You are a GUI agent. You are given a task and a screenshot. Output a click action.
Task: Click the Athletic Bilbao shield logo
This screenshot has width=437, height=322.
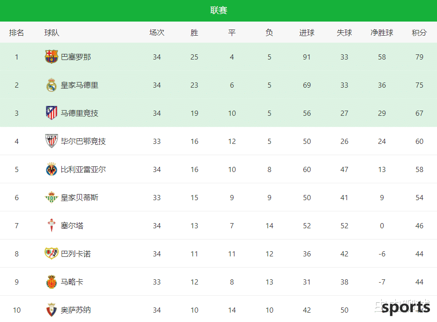pos(51,141)
